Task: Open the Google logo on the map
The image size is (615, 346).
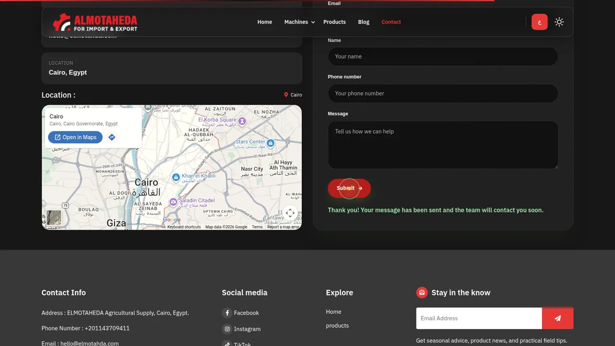Action: click(x=172, y=220)
